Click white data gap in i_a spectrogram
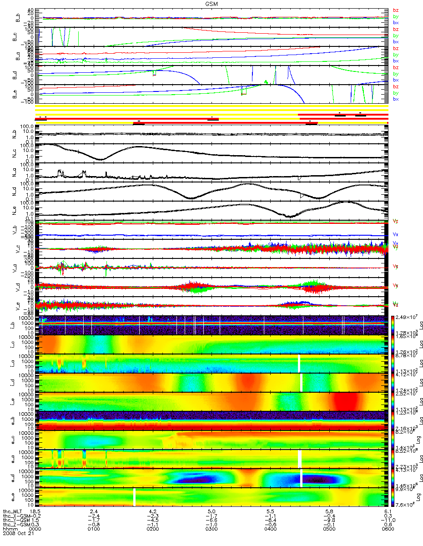 (x=299, y=363)
